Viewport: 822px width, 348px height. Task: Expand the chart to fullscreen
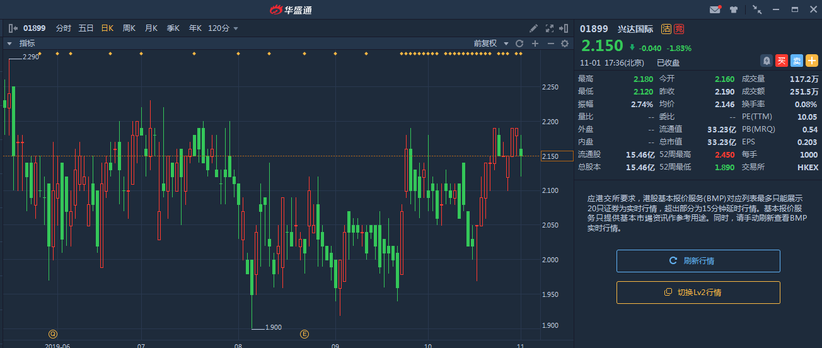point(549,28)
